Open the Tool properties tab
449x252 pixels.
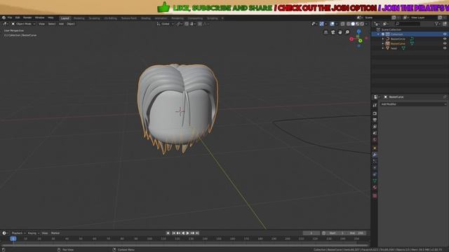click(x=375, y=105)
